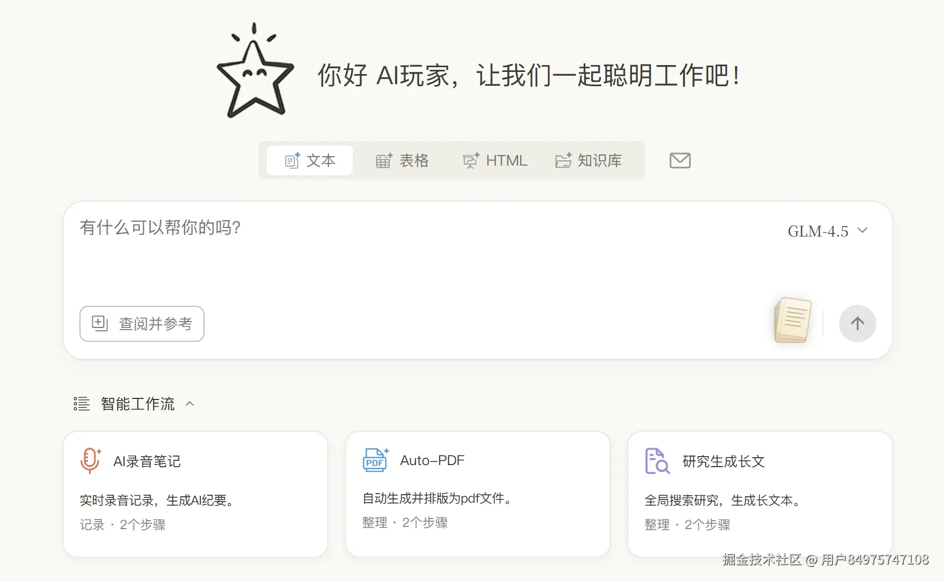Open the GLM-4.5 model dropdown
Viewport: 944px width, 582px height.
coord(827,231)
